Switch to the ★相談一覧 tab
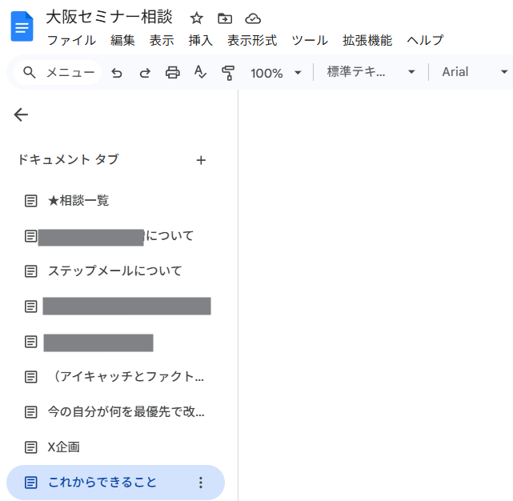The height and width of the screenshot is (501, 513). [x=115, y=201]
